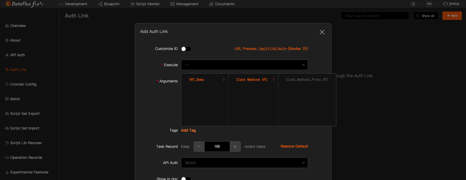Image resolution: width=466 pixels, height=180 pixels.
Task: Toggle the Customize ID switch
Action: click(x=186, y=49)
